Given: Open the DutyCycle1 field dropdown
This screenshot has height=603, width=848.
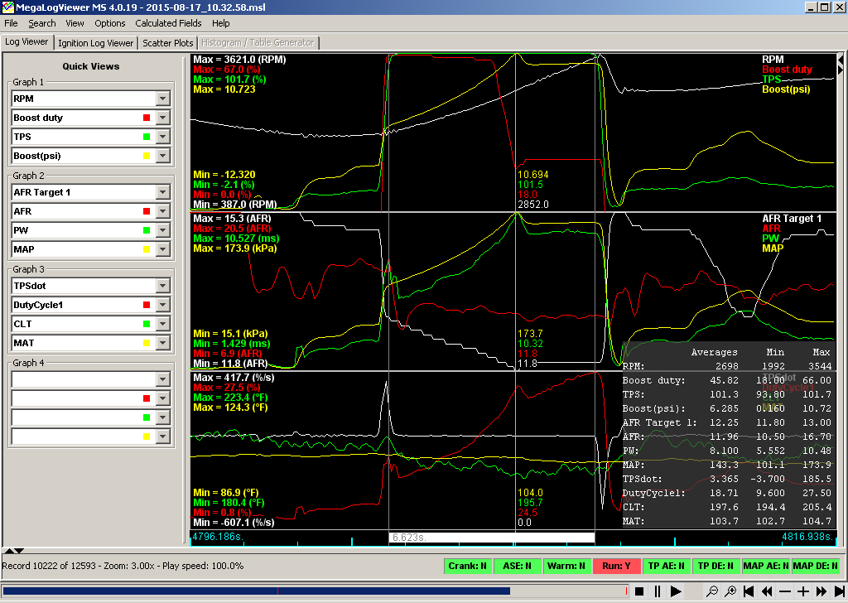Looking at the screenshot, I should tap(162, 305).
